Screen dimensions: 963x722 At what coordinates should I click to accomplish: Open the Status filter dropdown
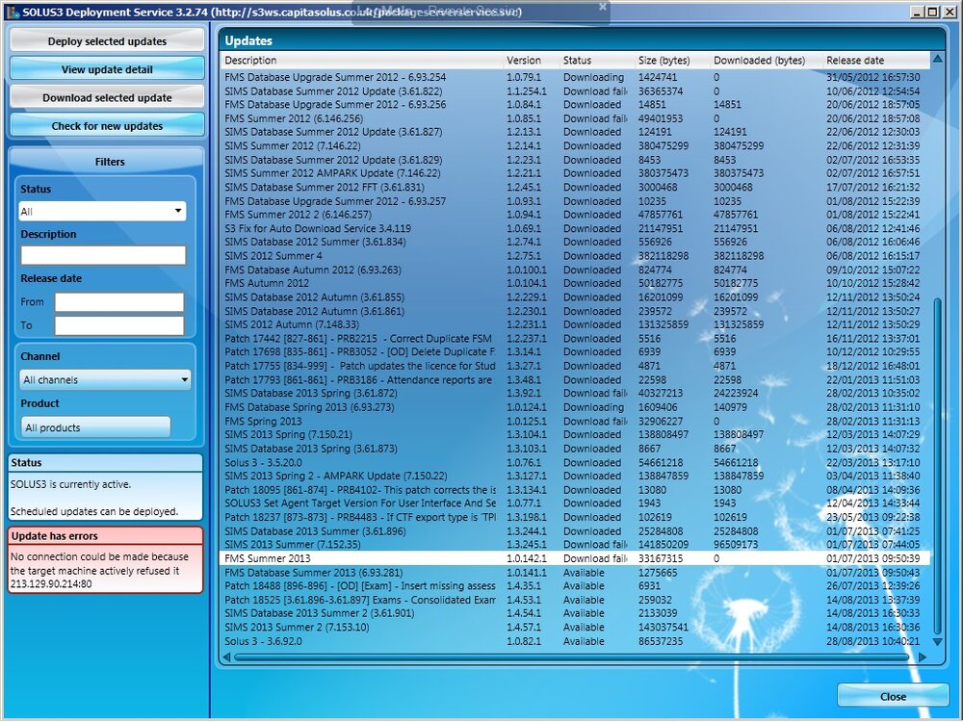[x=102, y=211]
